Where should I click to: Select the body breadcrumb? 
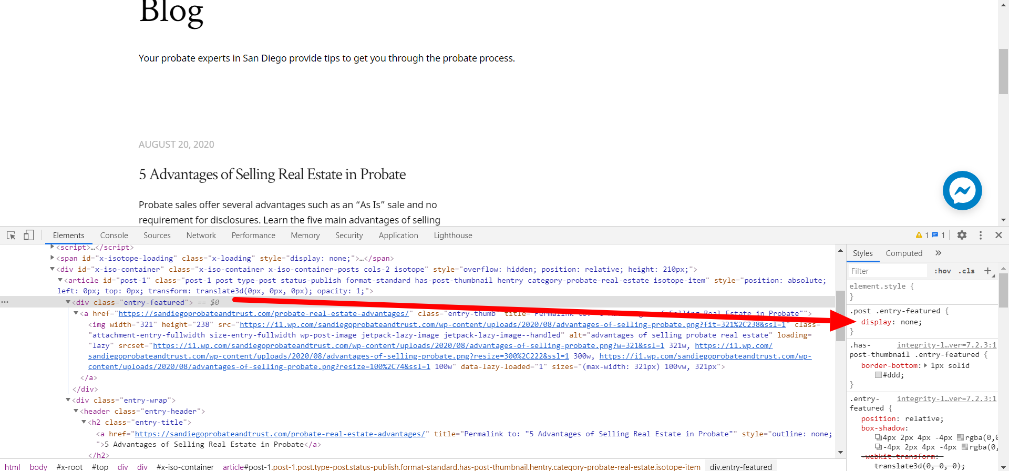pos(38,467)
